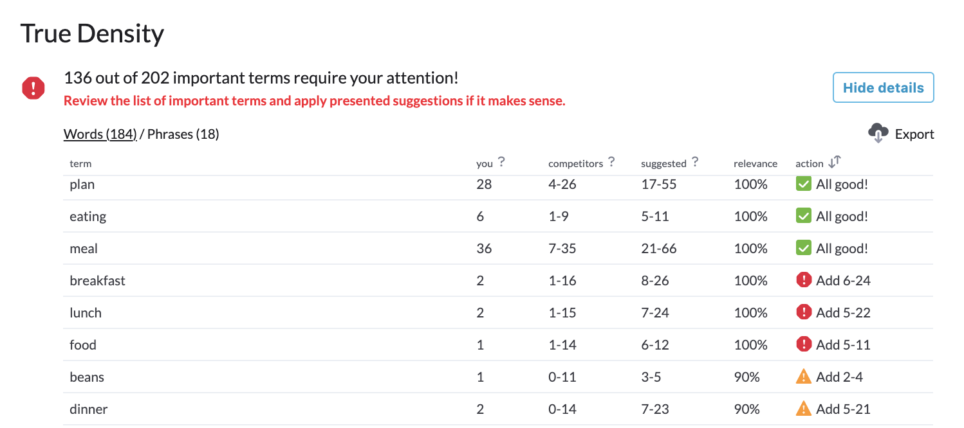
Task: Click the 'relevance' column header
Action: 755,163
